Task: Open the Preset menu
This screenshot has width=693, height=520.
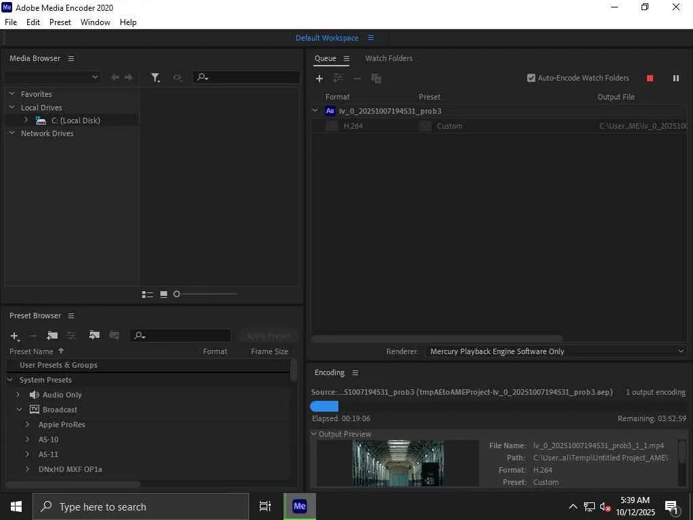Action: pyautogui.click(x=60, y=22)
